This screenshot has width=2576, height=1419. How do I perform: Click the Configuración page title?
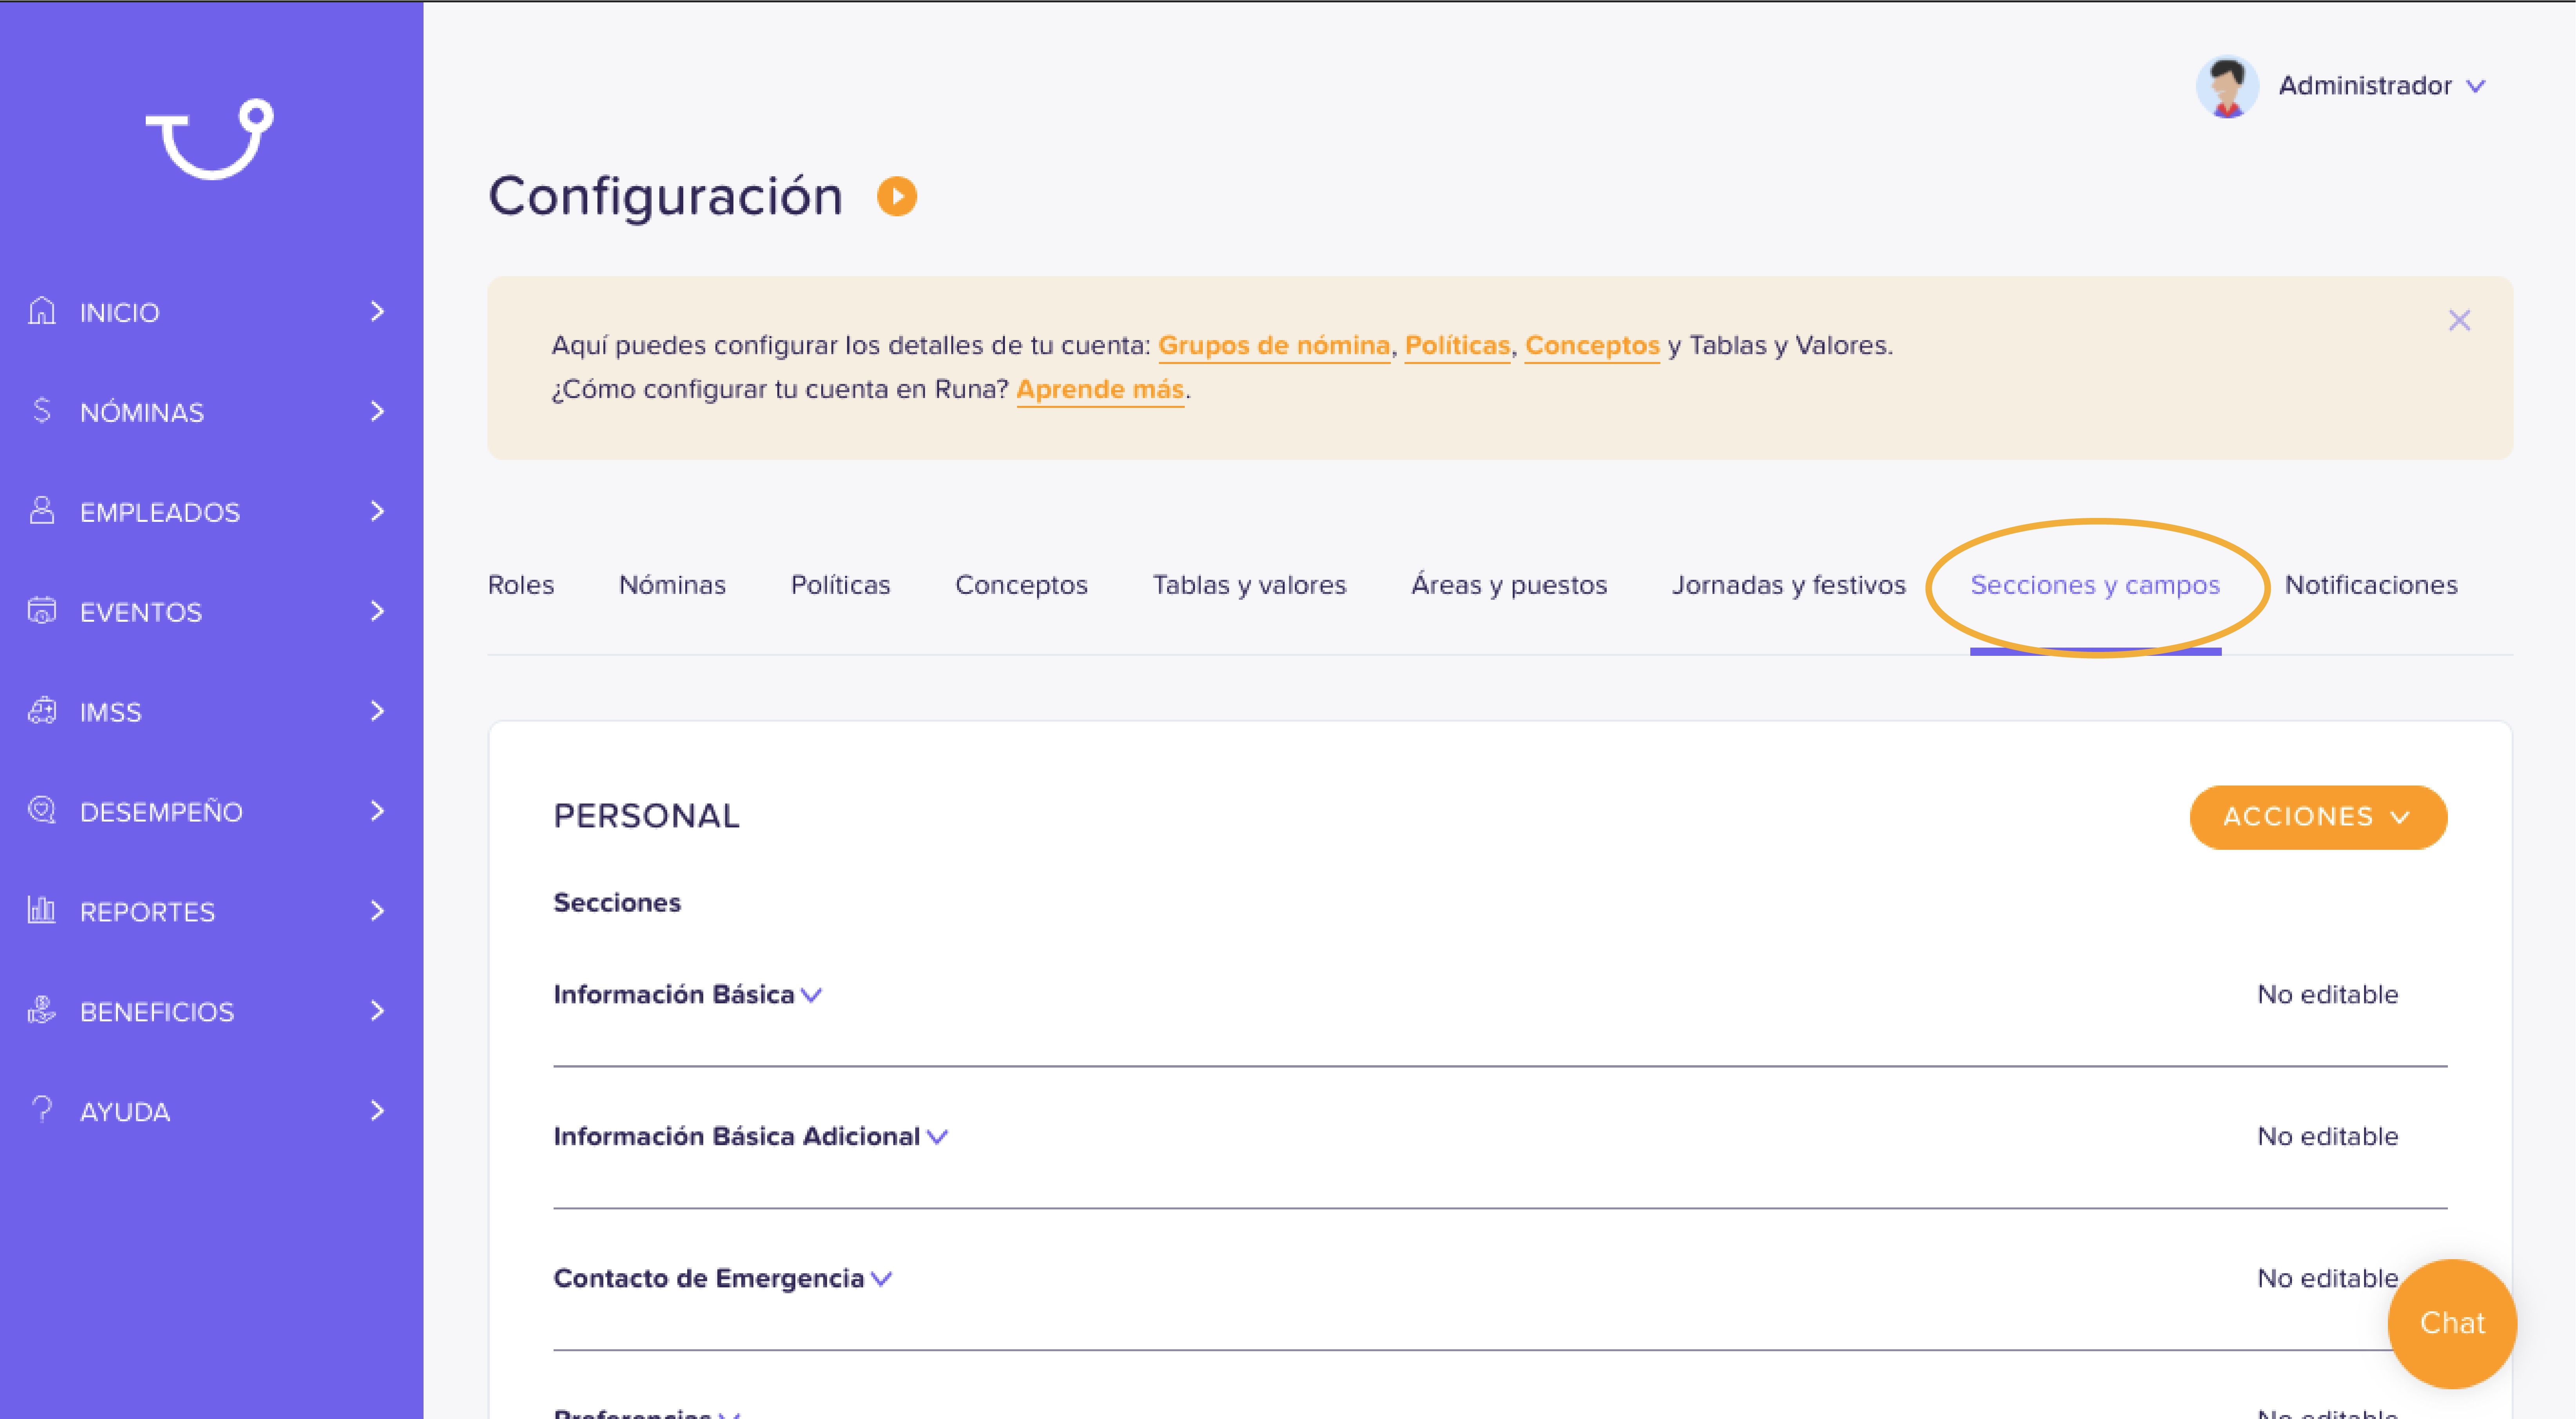(x=666, y=197)
